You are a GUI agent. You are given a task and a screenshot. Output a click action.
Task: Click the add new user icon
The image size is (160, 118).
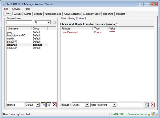pos(43,105)
